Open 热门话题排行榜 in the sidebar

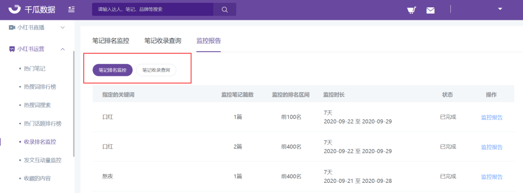click(42, 124)
